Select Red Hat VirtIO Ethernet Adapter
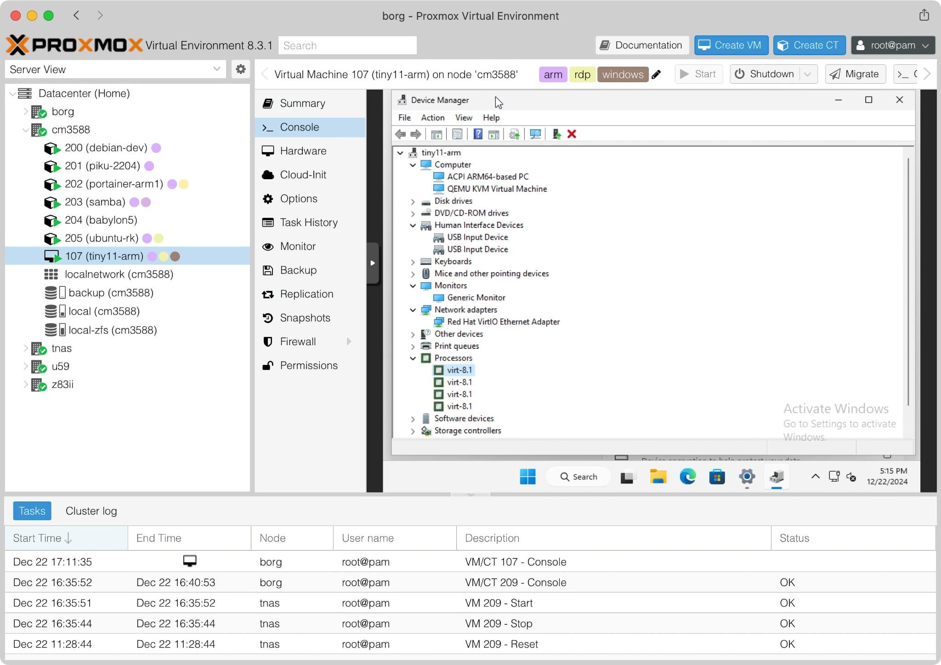Image resolution: width=941 pixels, height=665 pixels. click(x=503, y=322)
